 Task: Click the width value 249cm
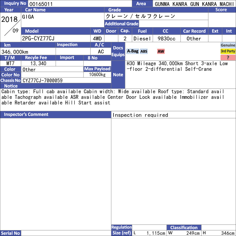(193, 233)
